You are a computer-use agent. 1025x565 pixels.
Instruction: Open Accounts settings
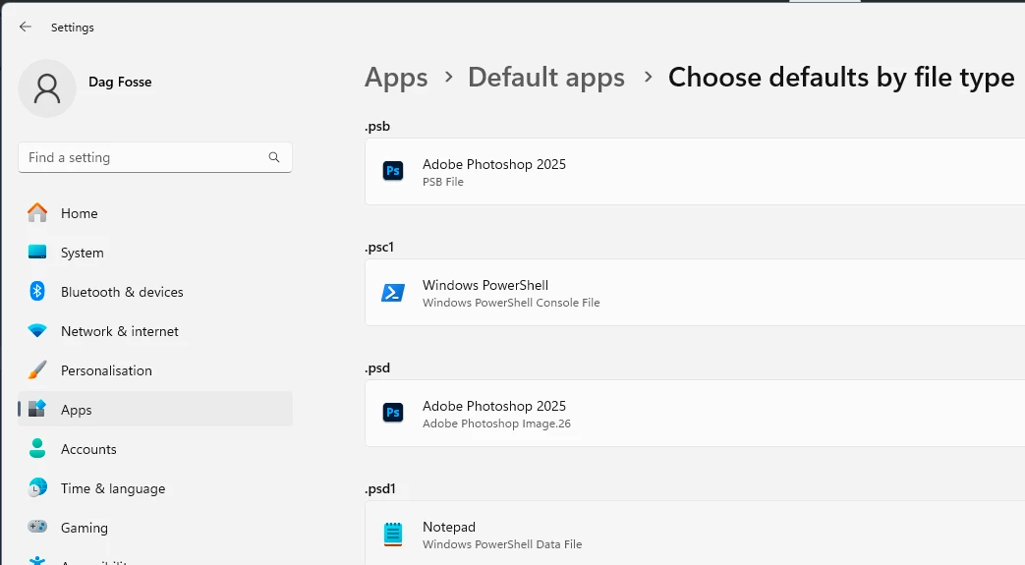click(155, 449)
